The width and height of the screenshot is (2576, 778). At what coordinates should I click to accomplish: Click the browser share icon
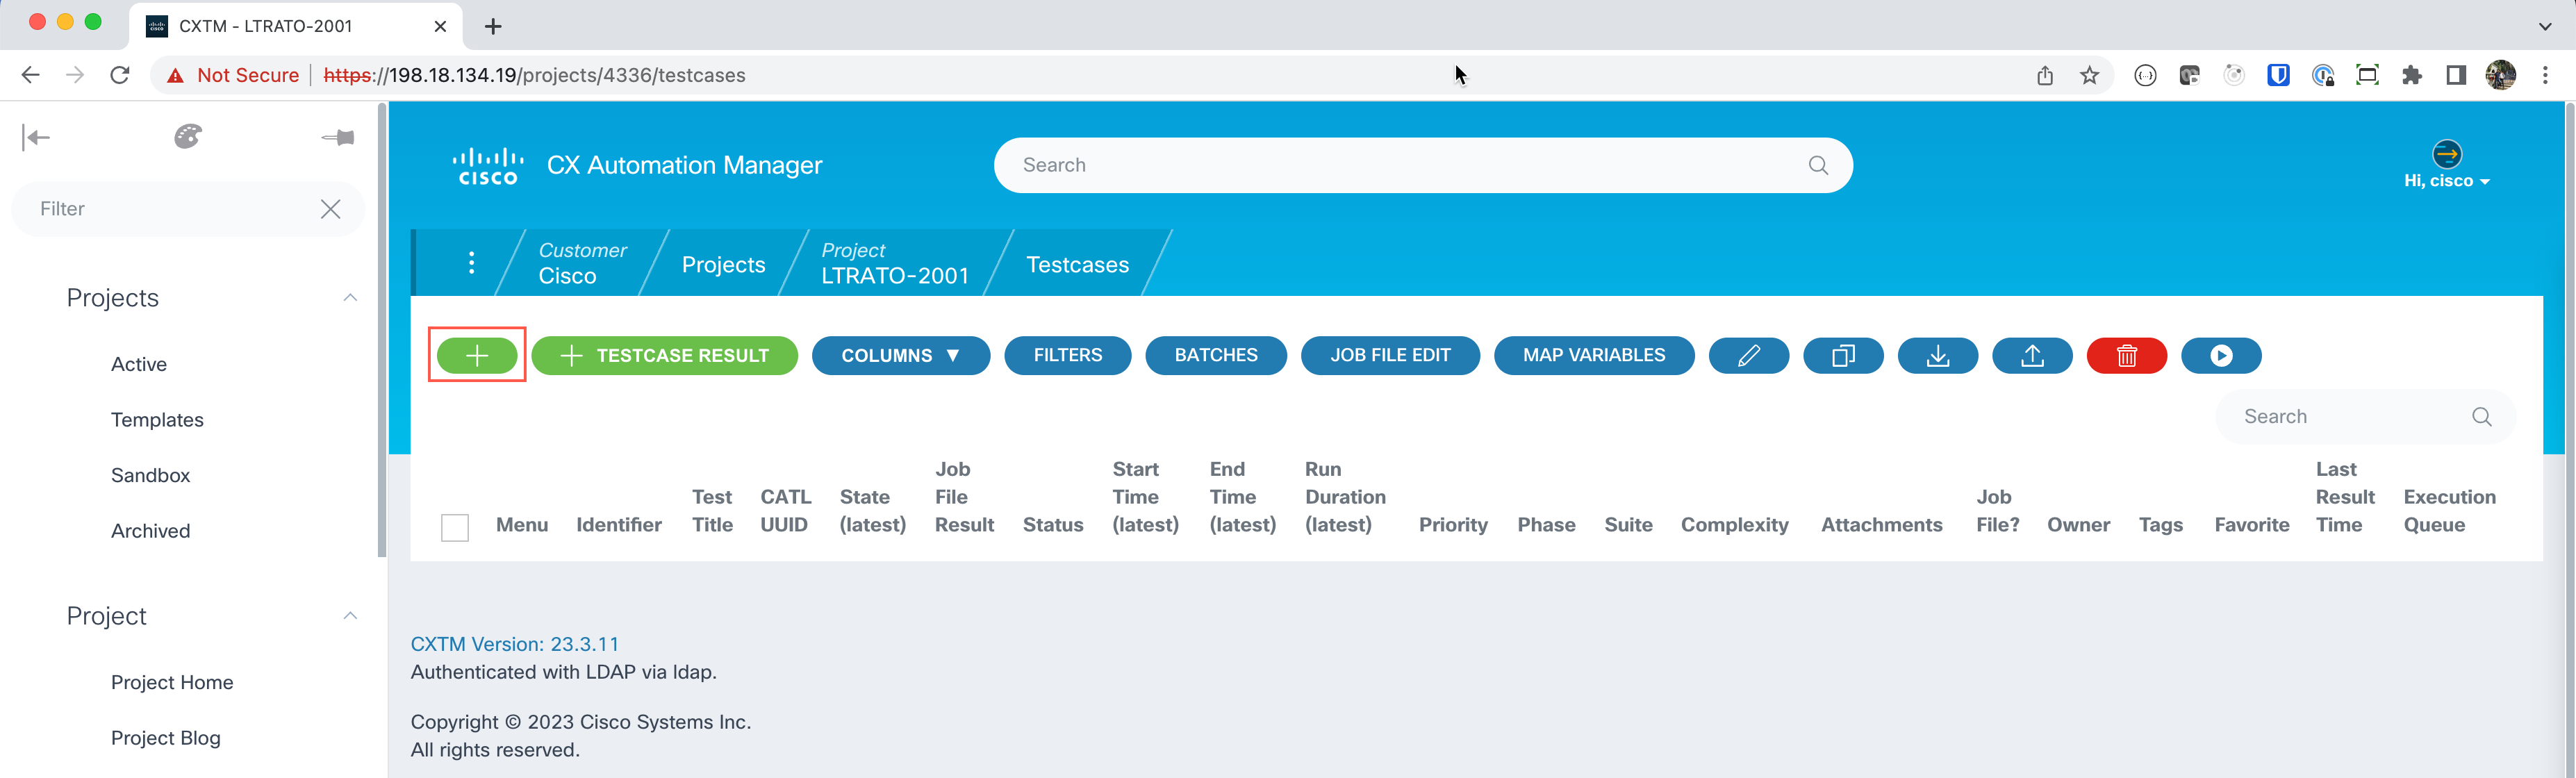click(x=2045, y=75)
